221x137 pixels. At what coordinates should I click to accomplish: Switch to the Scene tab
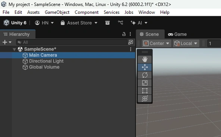pos(150,34)
